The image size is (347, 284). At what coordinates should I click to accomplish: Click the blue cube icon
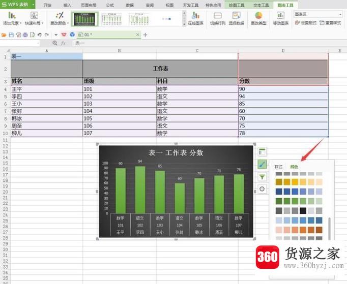pyautogui.click(x=72, y=35)
